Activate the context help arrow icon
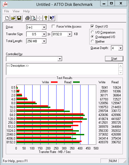Image resolution: width=129 pixels, height=165 pixels. click(x=52, y=18)
